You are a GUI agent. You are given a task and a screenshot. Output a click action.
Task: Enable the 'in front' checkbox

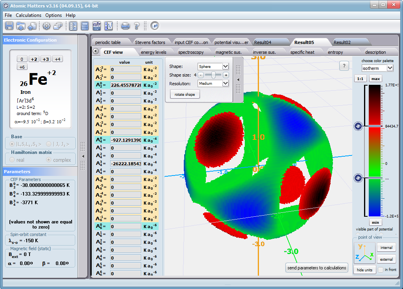pyautogui.click(x=381, y=270)
